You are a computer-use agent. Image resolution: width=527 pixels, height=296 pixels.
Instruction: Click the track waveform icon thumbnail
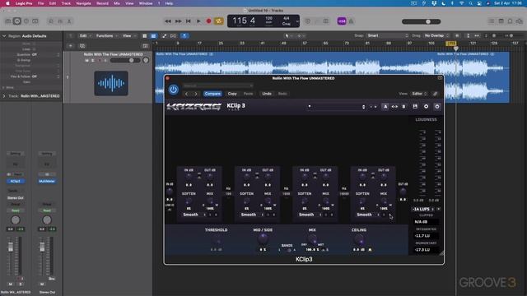point(111,83)
